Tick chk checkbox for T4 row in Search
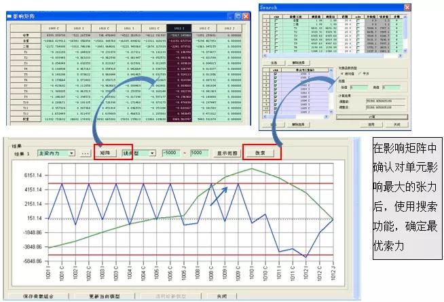Viewport: 444px width, 302px height. (x=276, y=40)
